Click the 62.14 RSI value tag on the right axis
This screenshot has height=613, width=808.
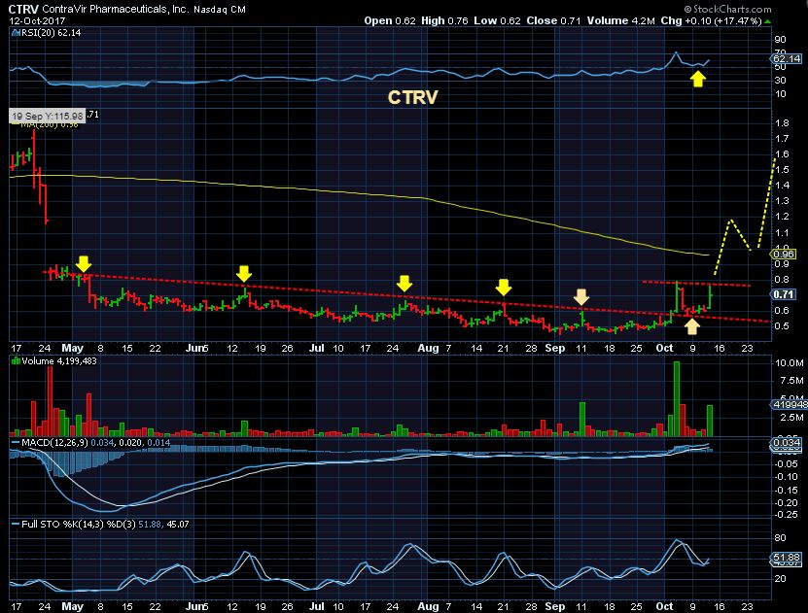788,58
